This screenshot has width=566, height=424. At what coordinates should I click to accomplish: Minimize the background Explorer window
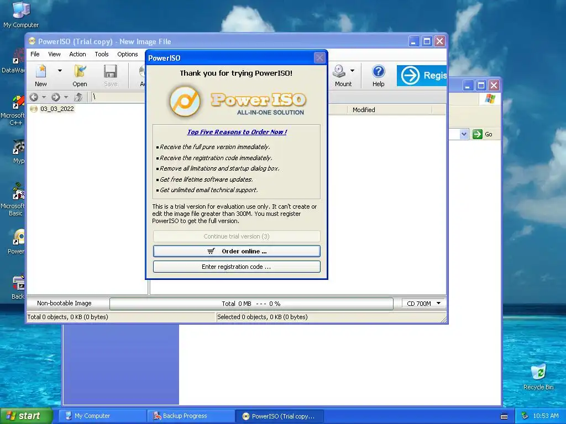click(468, 86)
